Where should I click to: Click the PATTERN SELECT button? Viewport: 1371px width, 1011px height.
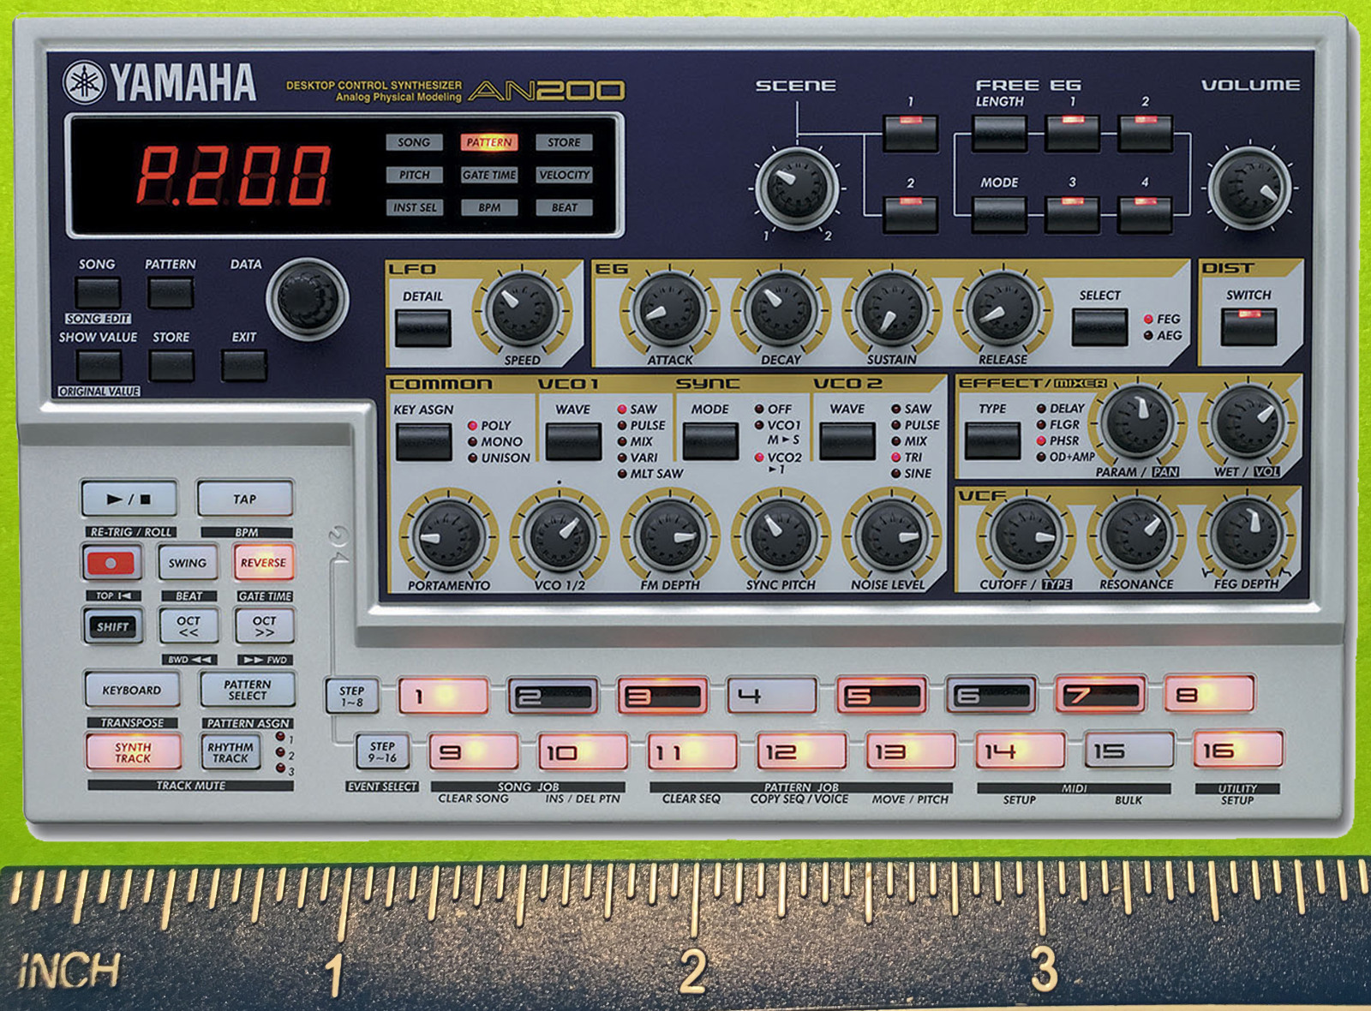[x=247, y=690]
